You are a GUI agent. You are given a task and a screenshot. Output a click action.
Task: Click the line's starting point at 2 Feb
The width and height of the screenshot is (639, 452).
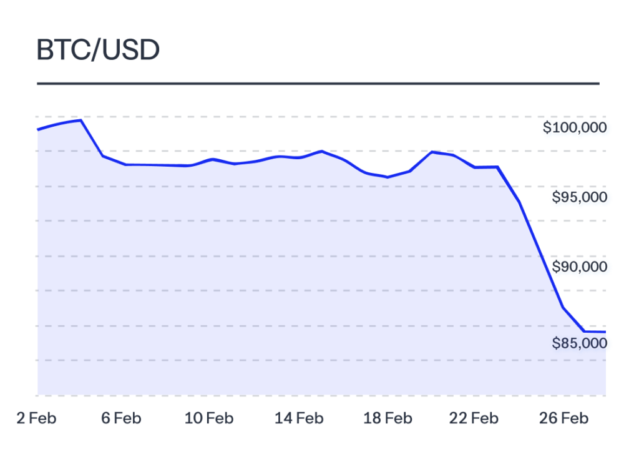tap(39, 130)
